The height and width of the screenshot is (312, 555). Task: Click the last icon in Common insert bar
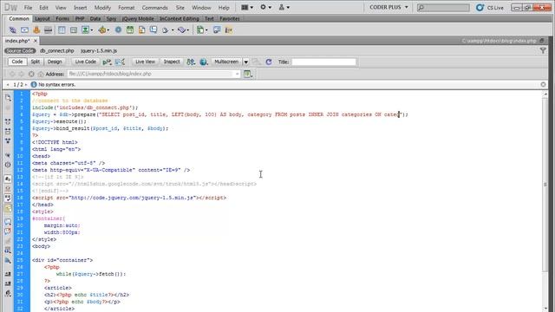coord(229,30)
